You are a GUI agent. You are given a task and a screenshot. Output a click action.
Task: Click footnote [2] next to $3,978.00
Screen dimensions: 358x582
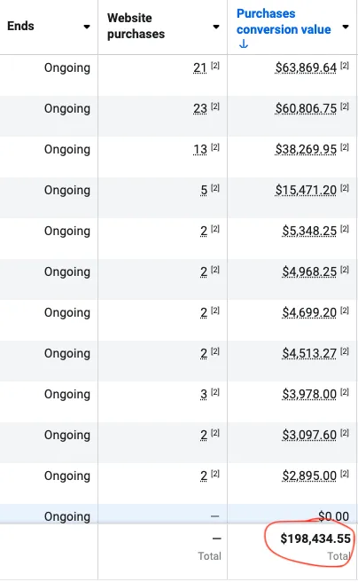pyautogui.click(x=345, y=392)
